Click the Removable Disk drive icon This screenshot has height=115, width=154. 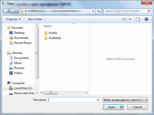pyautogui.click(x=11, y=94)
